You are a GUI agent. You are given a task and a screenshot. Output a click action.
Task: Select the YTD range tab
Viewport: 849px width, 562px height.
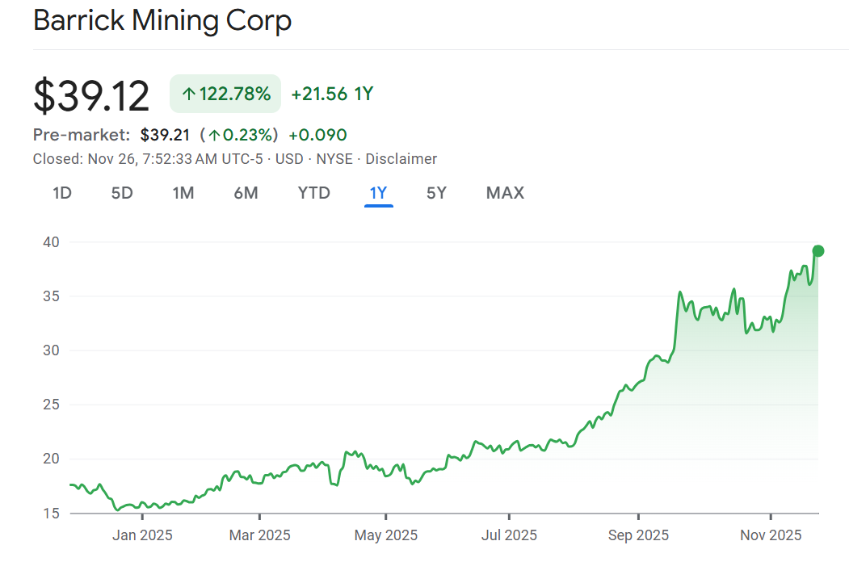313,193
